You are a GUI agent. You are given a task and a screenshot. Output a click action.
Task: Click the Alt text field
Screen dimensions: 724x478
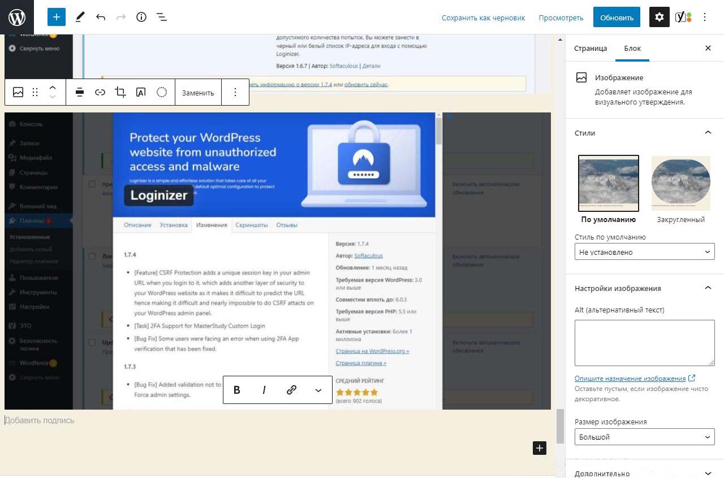click(x=644, y=343)
